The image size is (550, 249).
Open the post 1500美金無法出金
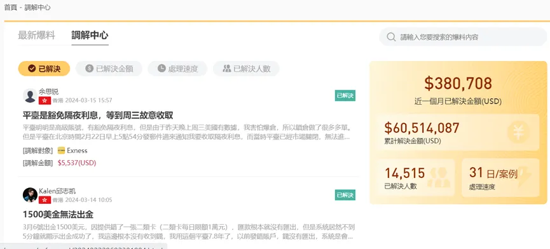pyautogui.click(x=58, y=214)
